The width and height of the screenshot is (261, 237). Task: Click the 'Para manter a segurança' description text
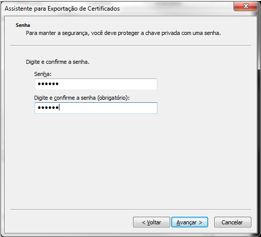coord(123,33)
